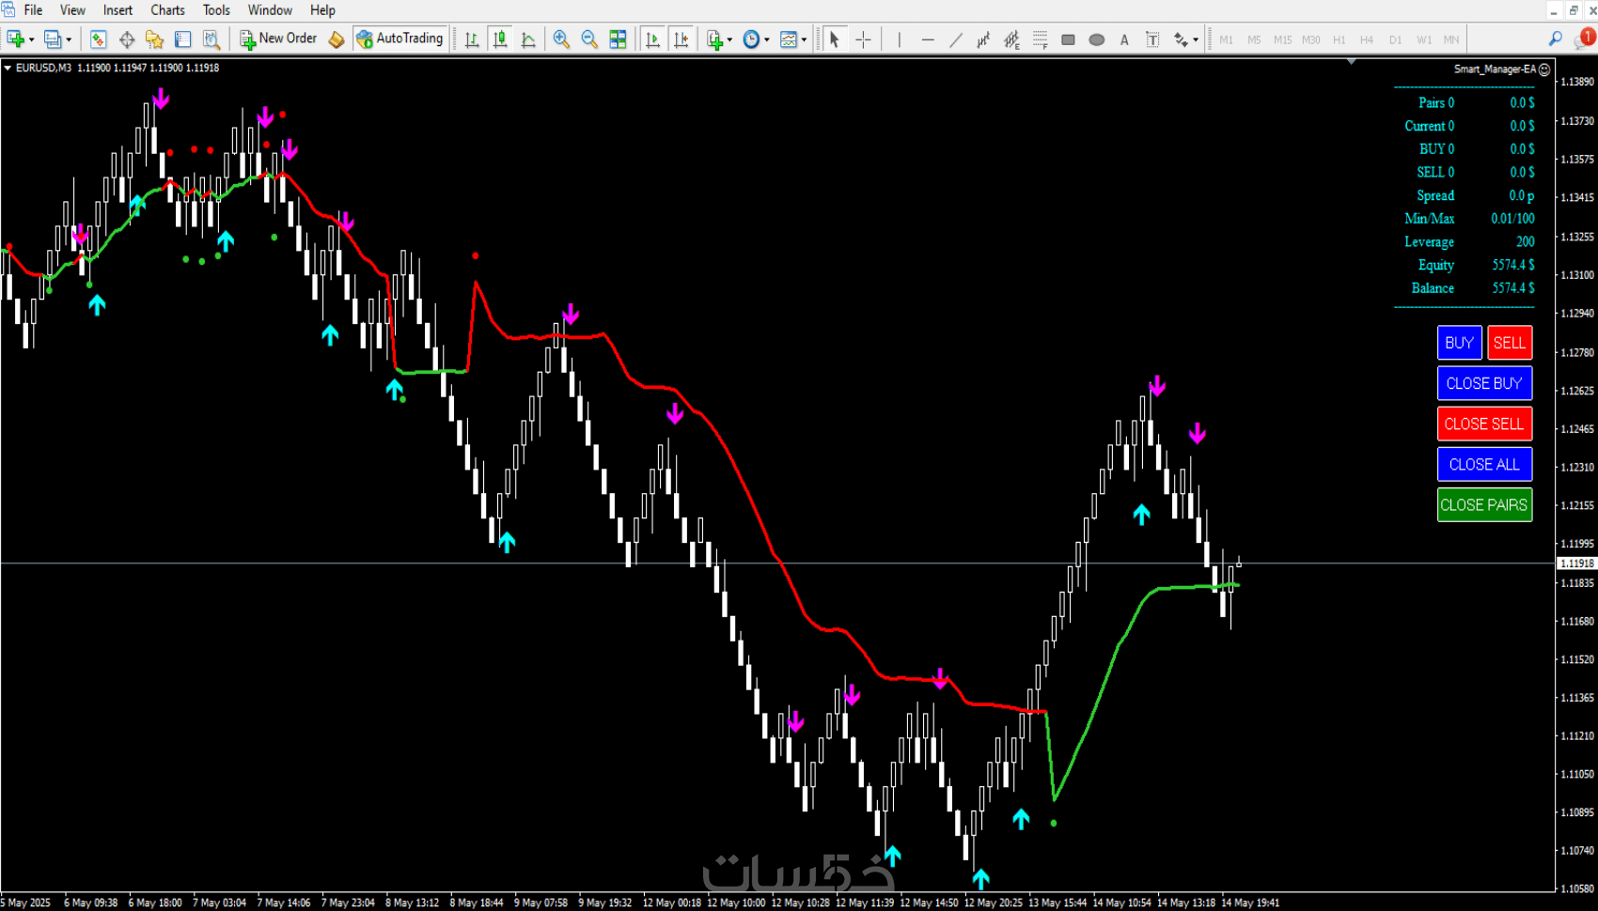This screenshot has height=911, width=1598.
Task: Draw a Vertical Line tool
Action: tap(899, 39)
